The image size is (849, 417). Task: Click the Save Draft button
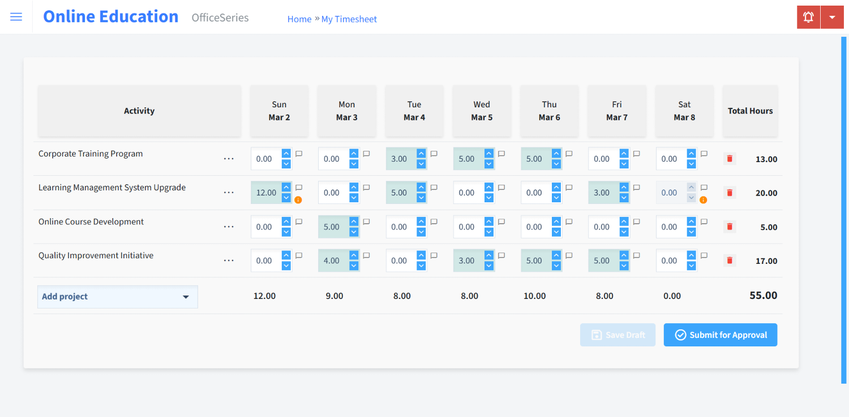(x=618, y=335)
